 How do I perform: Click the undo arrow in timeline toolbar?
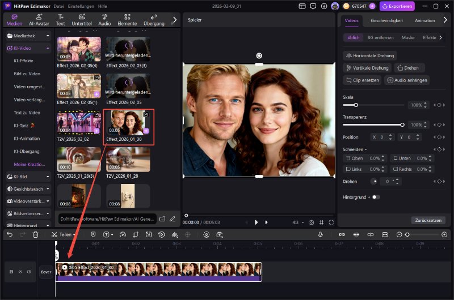coord(10,234)
